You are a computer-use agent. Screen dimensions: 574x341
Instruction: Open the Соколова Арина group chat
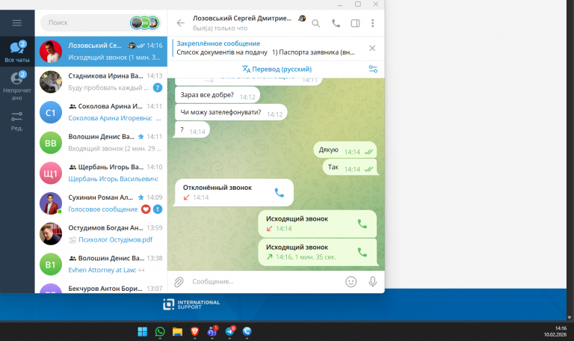(101, 112)
